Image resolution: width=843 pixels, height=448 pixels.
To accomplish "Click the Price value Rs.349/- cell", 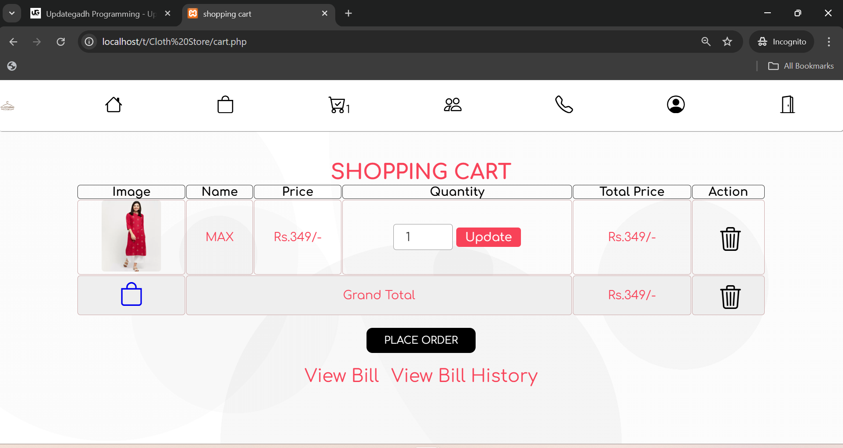I will (297, 237).
